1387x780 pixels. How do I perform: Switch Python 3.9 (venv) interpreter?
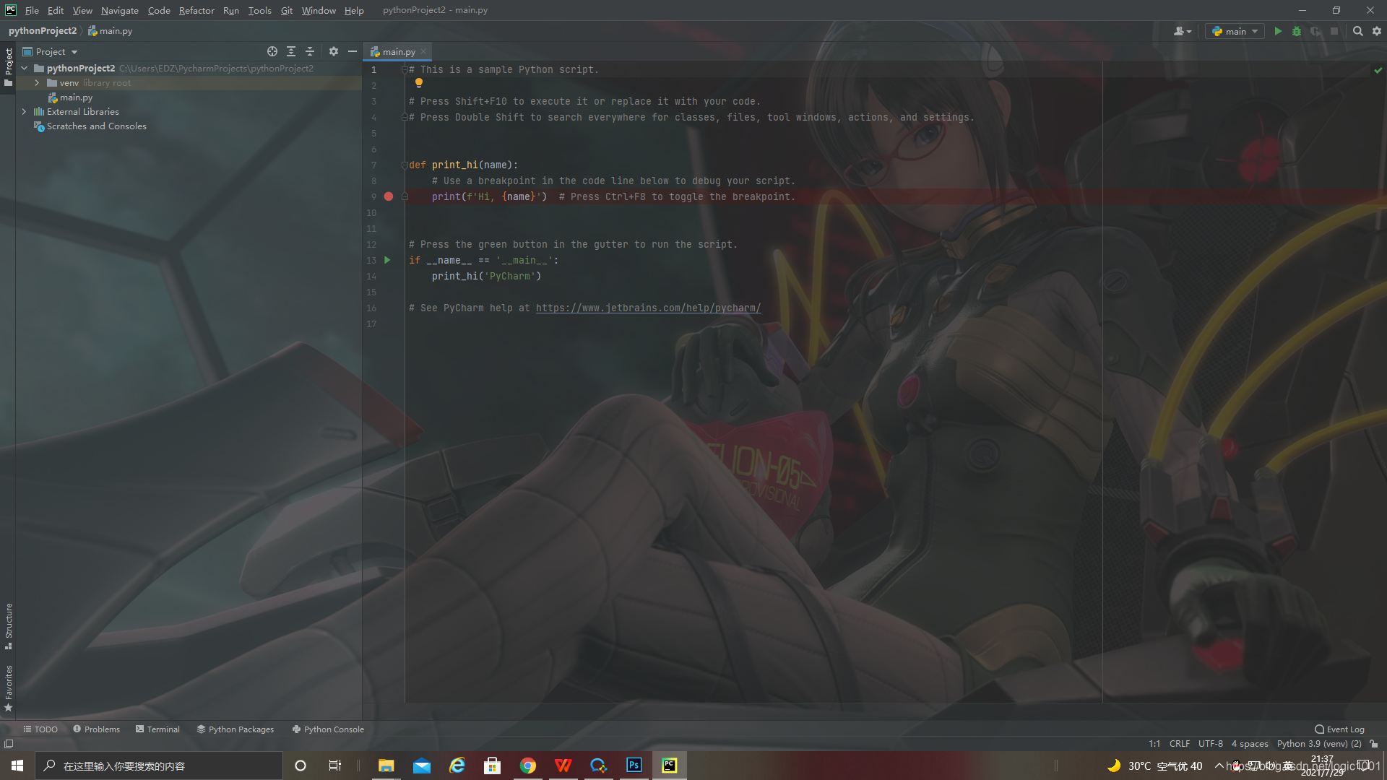(1319, 744)
